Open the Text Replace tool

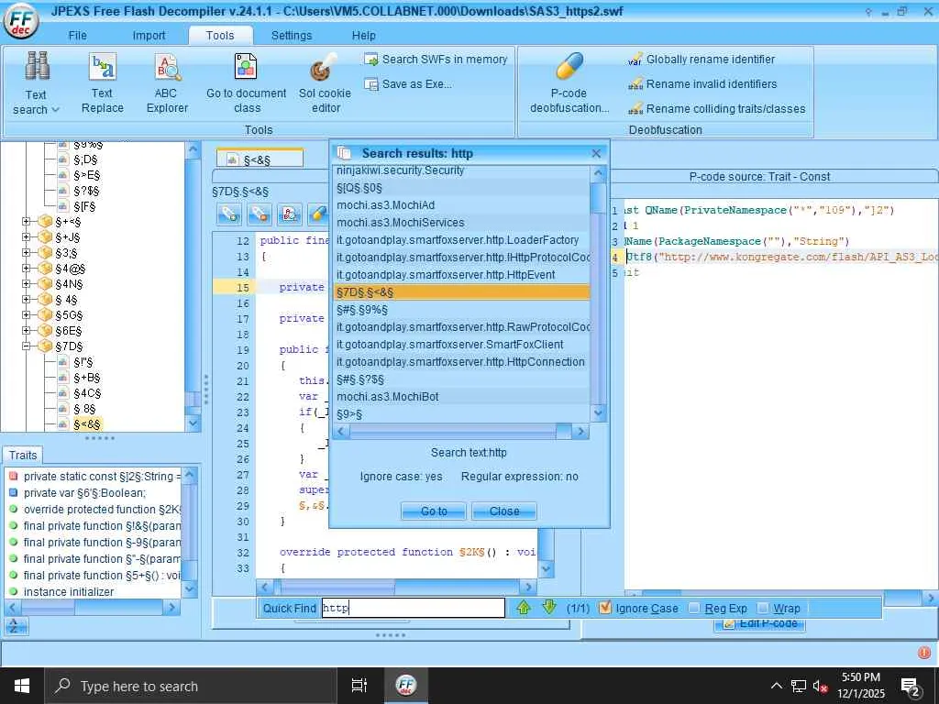103,83
